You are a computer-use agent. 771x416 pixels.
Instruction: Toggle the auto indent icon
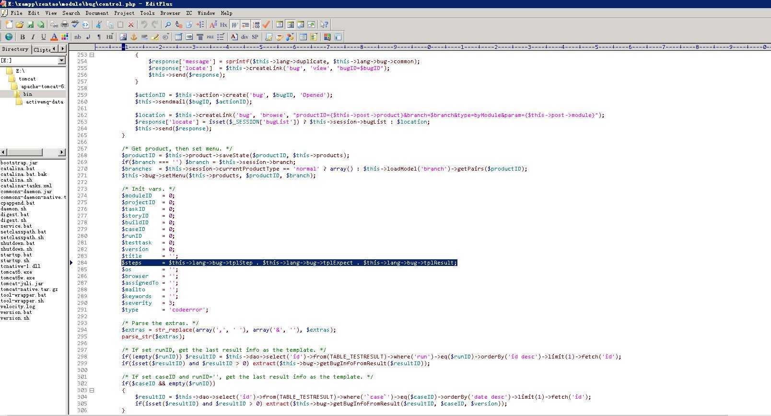pos(245,24)
